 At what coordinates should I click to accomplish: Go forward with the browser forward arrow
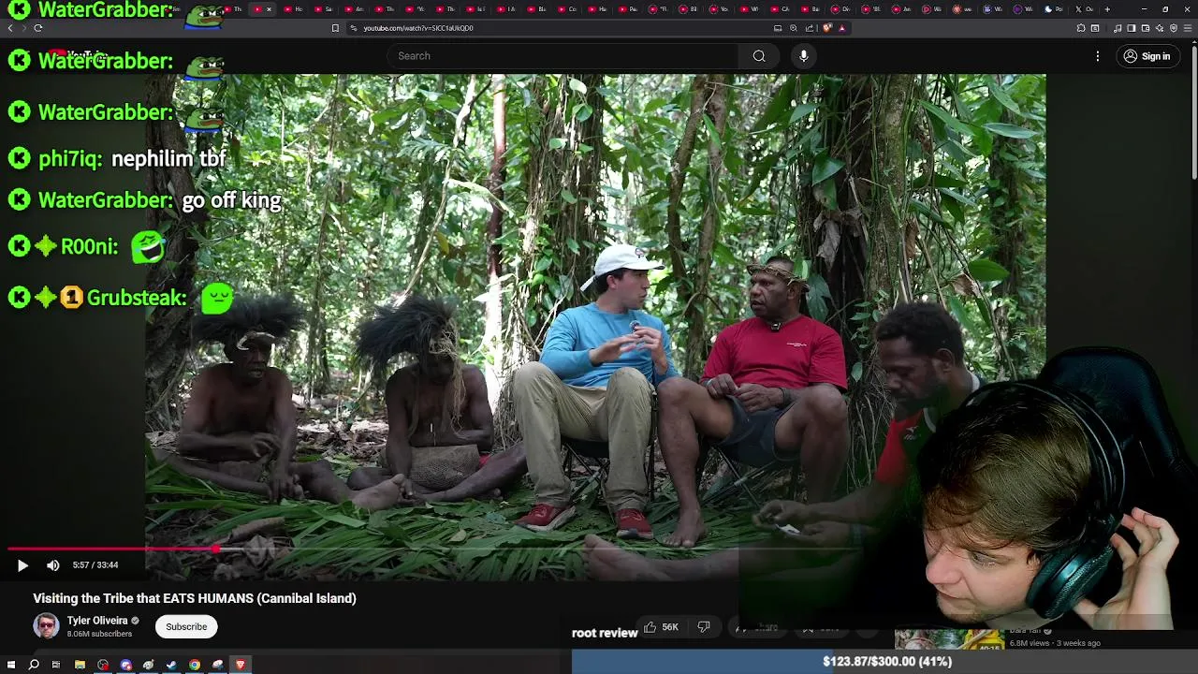click(x=24, y=28)
